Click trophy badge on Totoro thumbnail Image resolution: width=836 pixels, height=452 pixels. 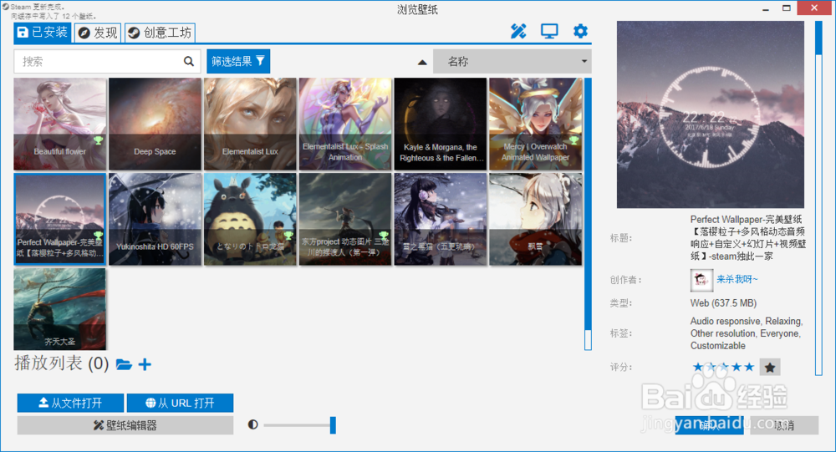[x=288, y=236]
